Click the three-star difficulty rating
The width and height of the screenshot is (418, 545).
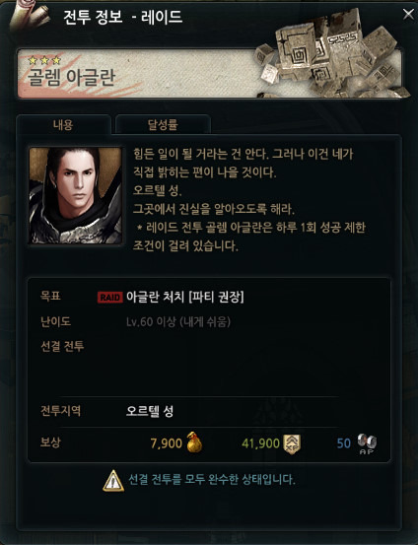point(44,60)
